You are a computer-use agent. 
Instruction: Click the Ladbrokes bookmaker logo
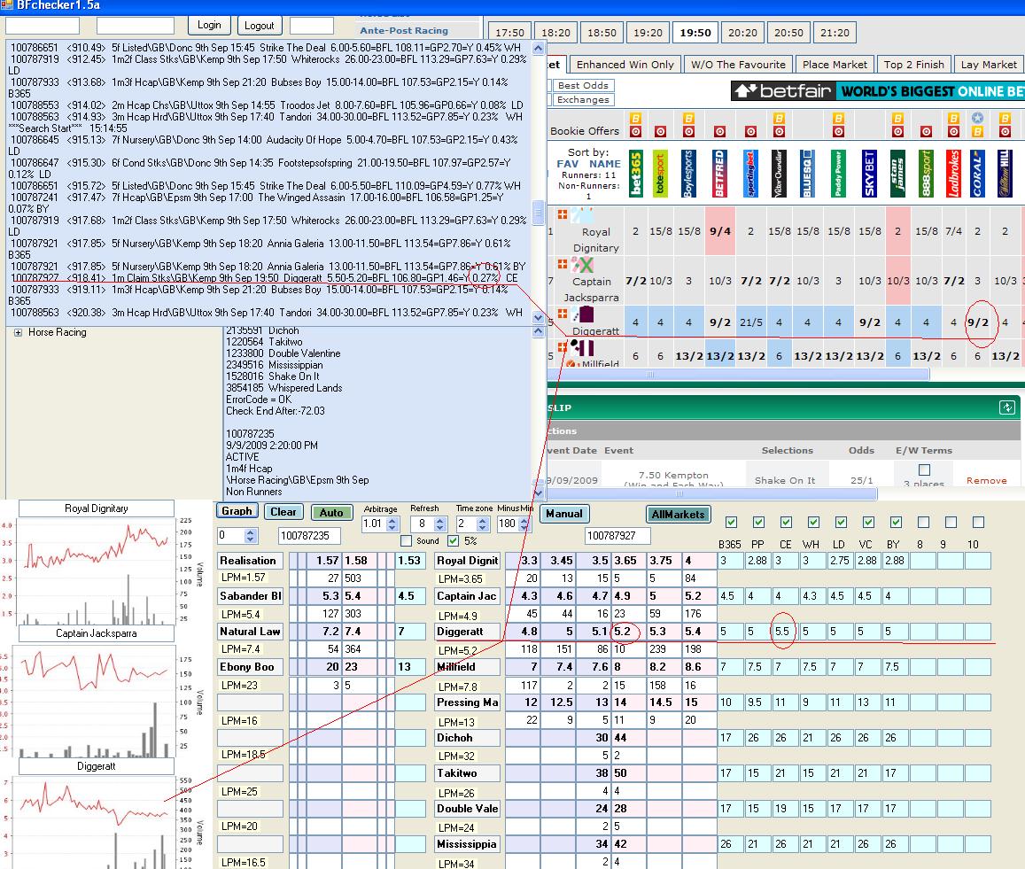[954, 174]
